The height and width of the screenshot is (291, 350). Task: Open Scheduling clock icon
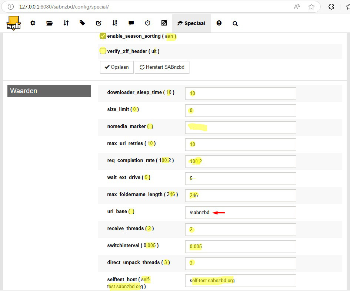click(x=147, y=23)
